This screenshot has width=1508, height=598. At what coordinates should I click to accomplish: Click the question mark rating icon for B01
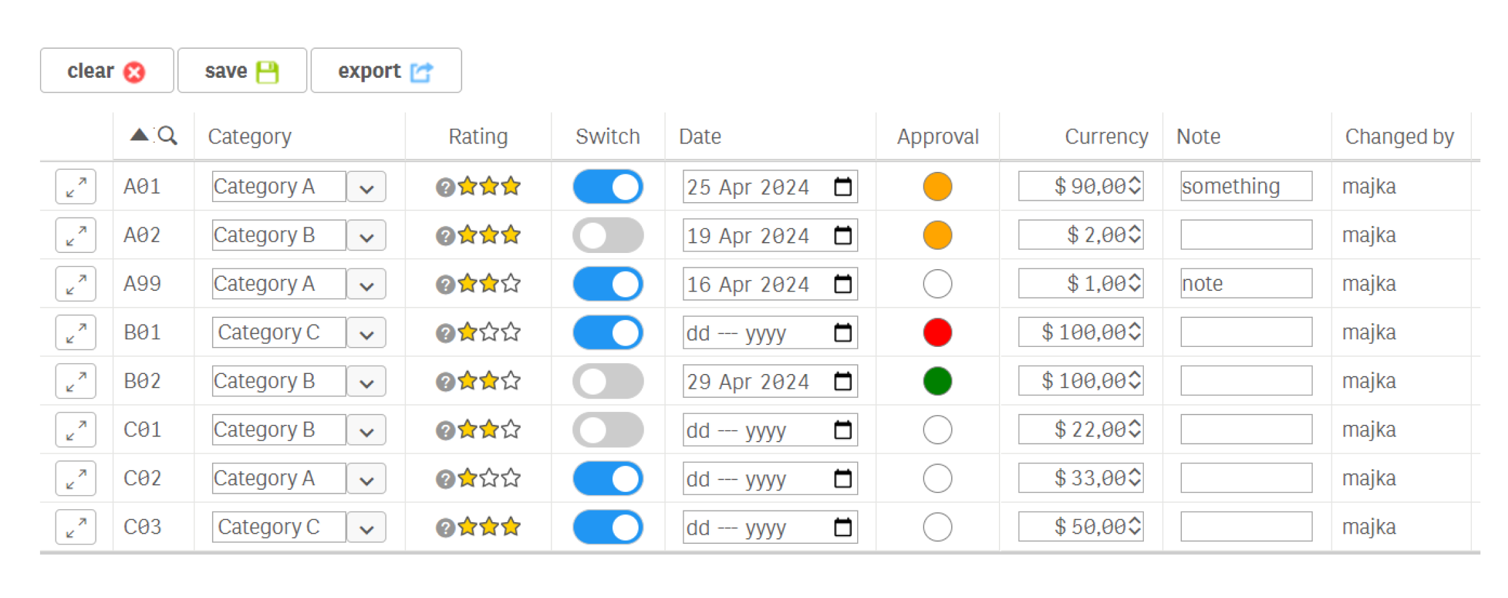pos(445,333)
